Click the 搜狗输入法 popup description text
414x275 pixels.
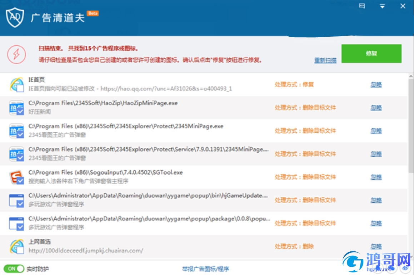pyautogui.click(x=78, y=181)
